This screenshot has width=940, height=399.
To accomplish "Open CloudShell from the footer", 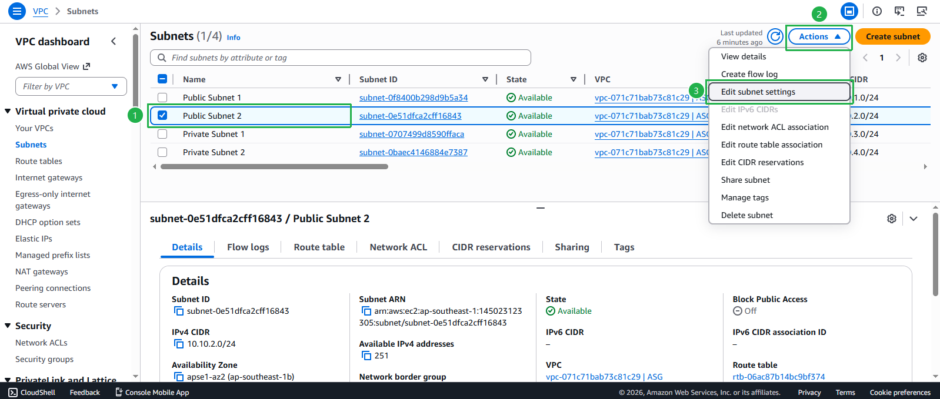I will click(32, 393).
